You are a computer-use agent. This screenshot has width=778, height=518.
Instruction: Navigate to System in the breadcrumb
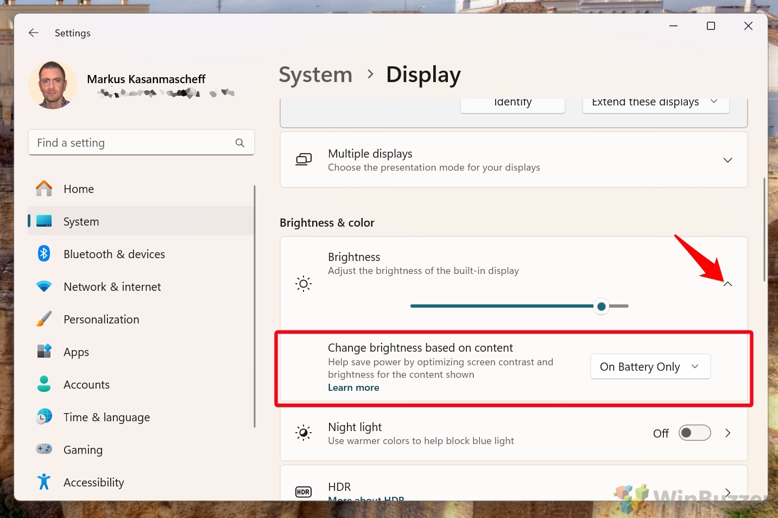pyautogui.click(x=315, y=74)
